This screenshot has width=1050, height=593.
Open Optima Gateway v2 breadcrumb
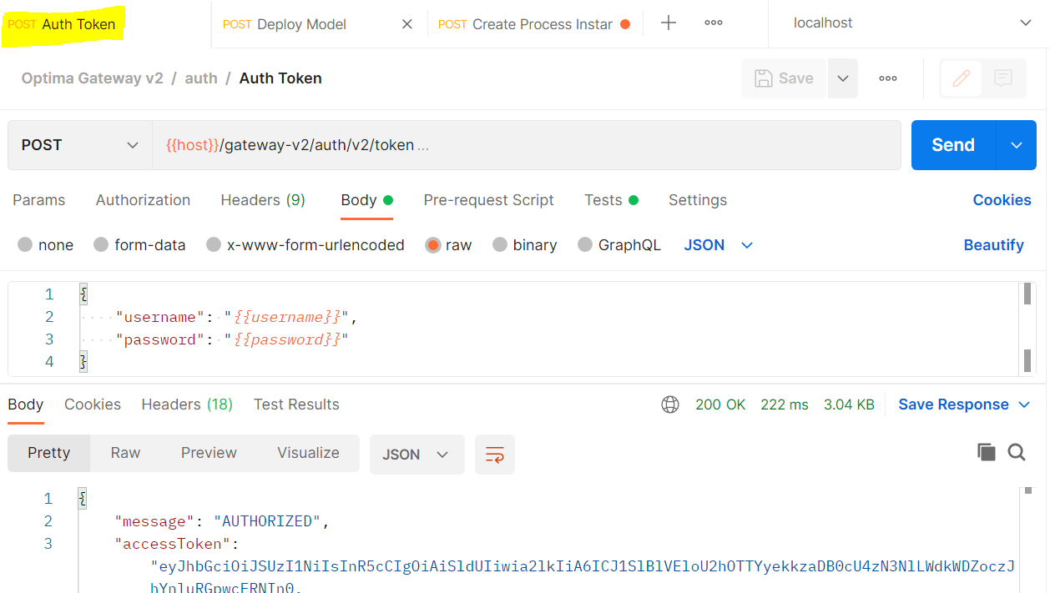(x=93, y=78)
